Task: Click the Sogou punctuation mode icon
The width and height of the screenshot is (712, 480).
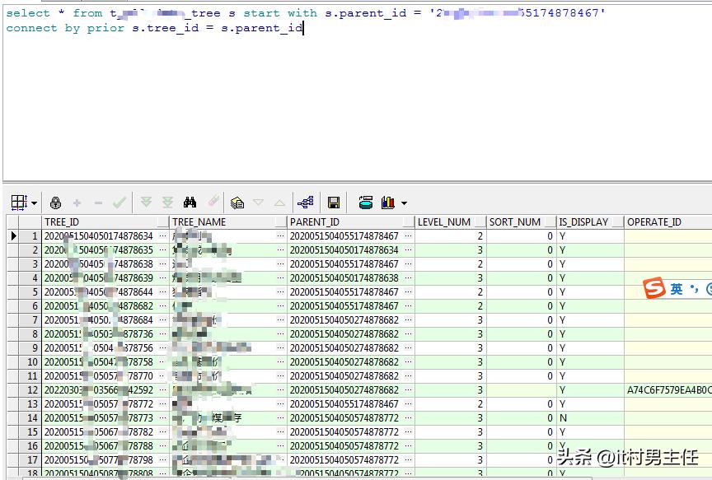Action: (x=693, y=288)
